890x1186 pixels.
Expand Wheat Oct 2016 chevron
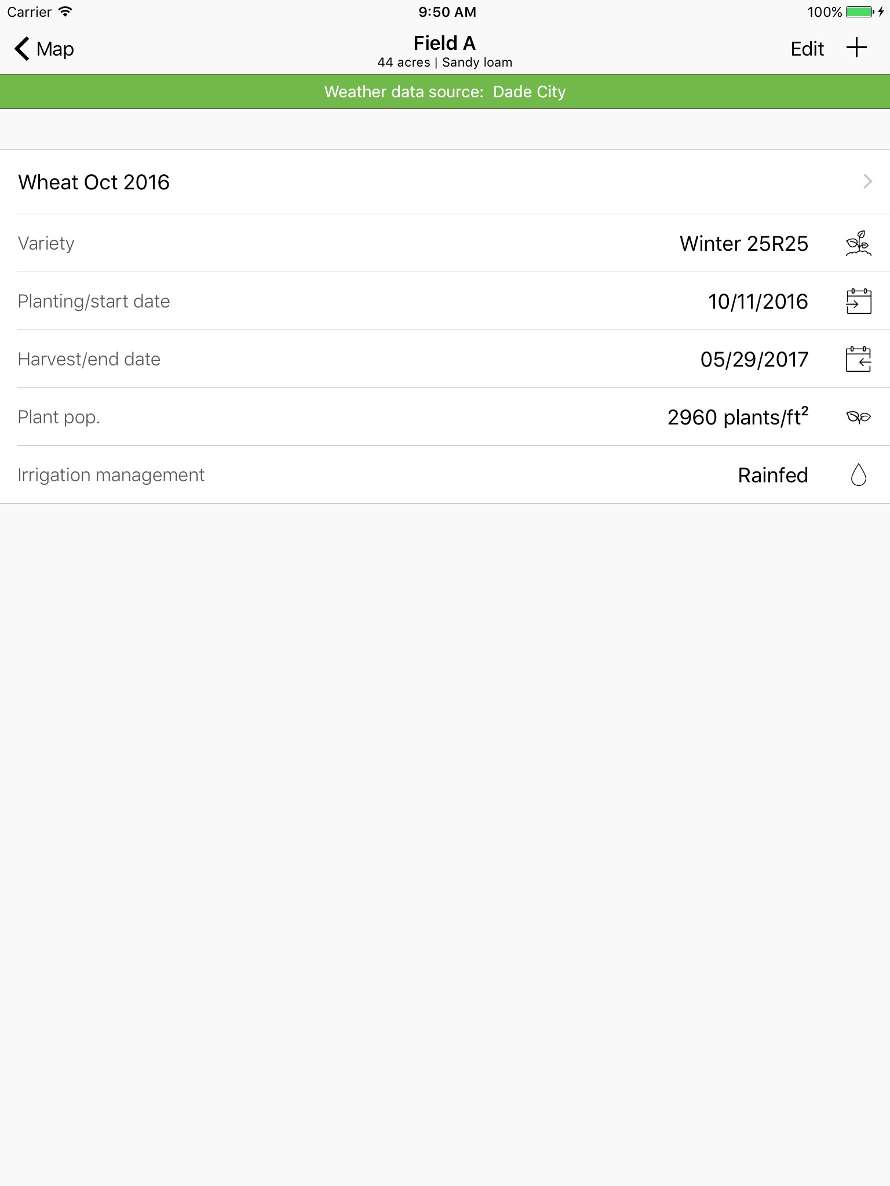(867, 182)
